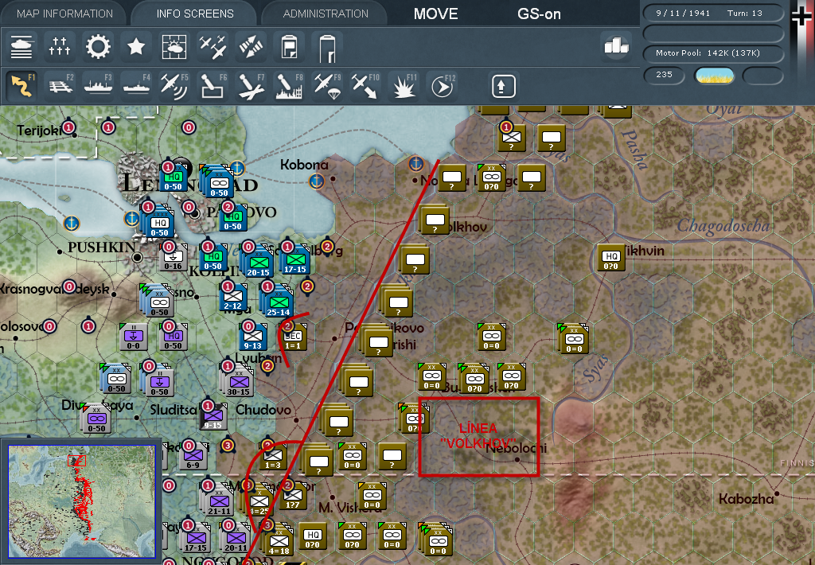Select the SEC 1=1 security unit
This screenshot has height=565, width=815.
pos(293,337)
